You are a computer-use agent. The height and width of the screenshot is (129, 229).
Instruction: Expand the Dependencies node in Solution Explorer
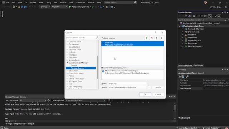tap(182, 32)
